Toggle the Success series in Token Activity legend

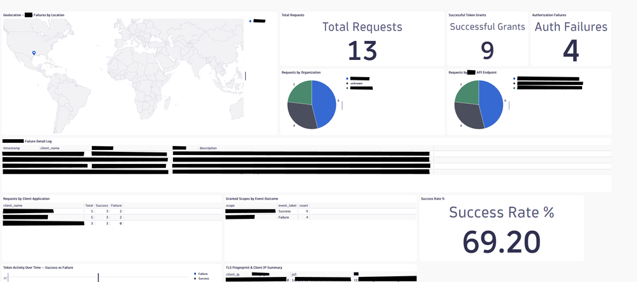tap(203, 279)
